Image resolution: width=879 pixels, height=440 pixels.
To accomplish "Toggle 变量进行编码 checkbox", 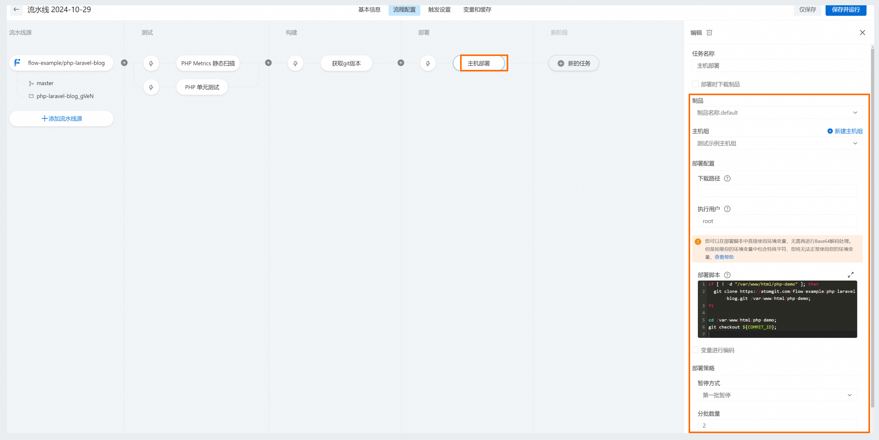I will click(x=695, y=350).
